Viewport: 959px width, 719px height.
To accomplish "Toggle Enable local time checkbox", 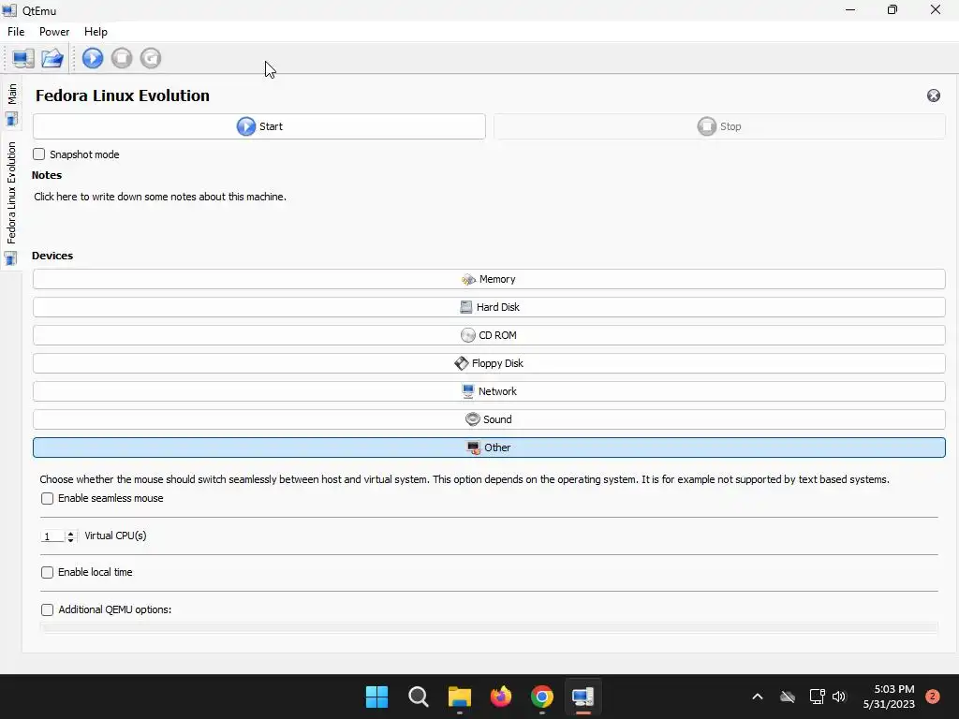I will [x=47, y=572].
